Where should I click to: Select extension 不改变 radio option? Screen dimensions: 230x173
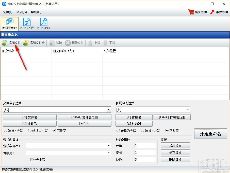point(167,130)
